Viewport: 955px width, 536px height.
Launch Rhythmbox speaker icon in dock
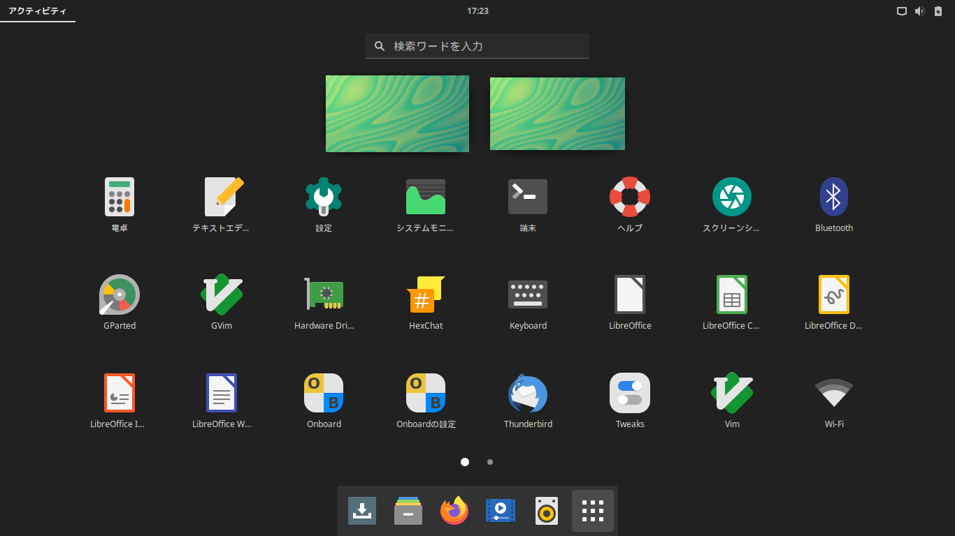click(x=547, y=511)
